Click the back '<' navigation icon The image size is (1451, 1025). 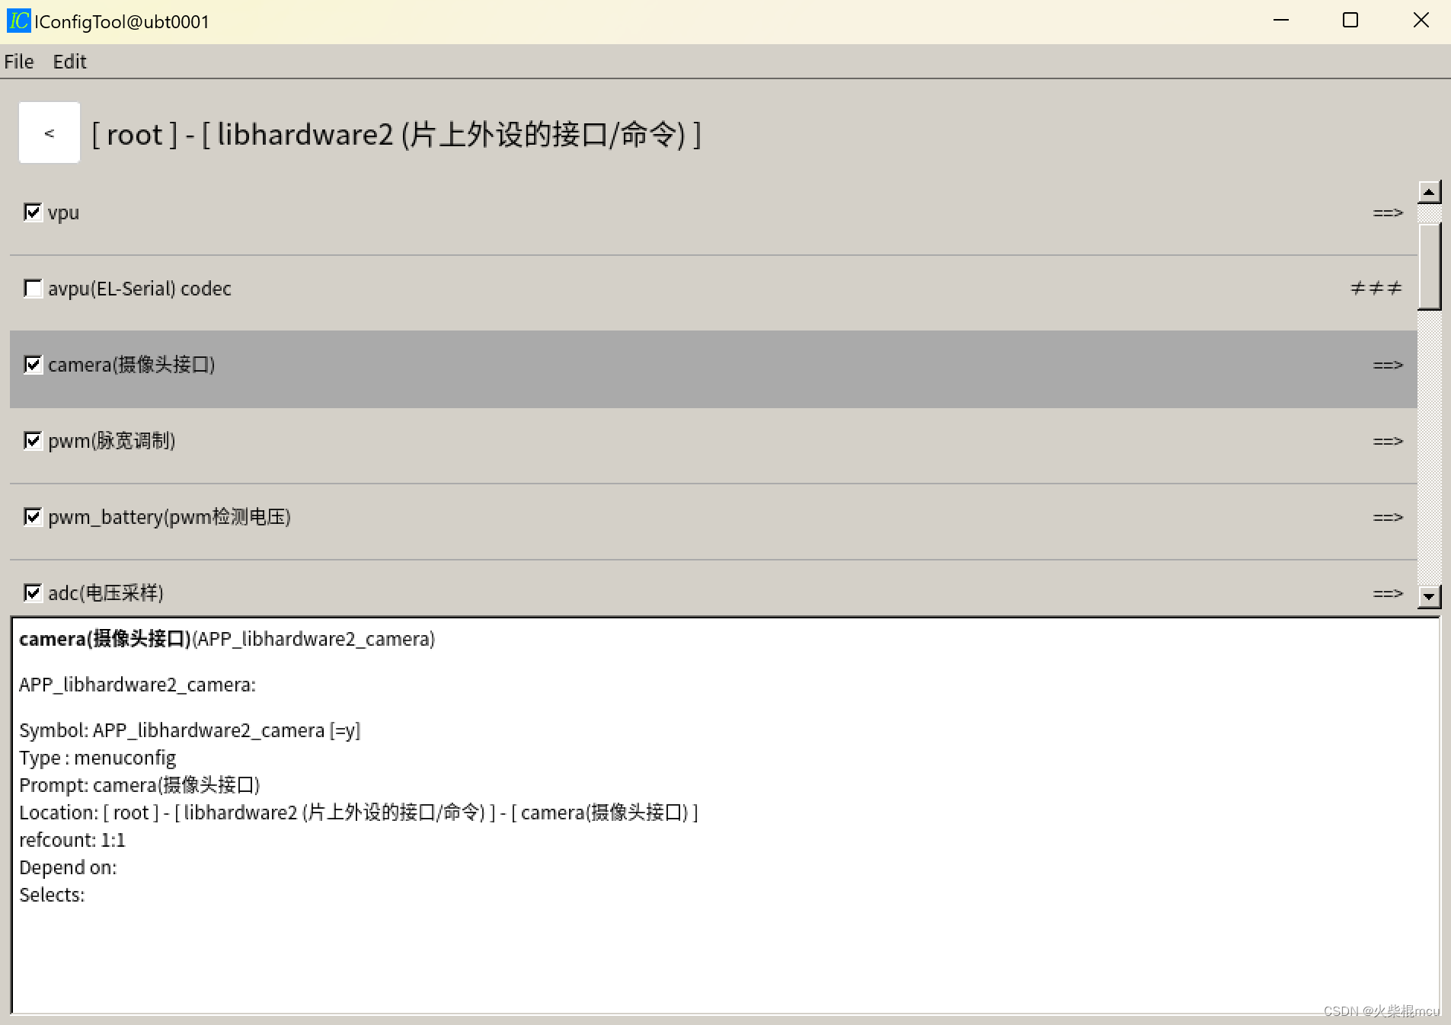(49, 133)
